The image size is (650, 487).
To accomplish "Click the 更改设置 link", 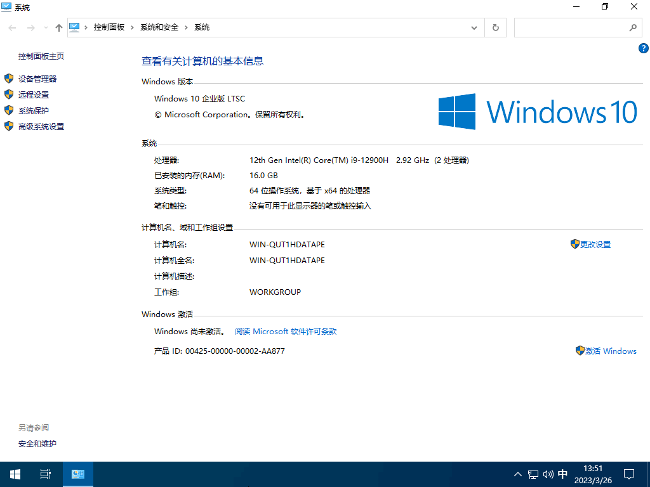I will [595, 244].
